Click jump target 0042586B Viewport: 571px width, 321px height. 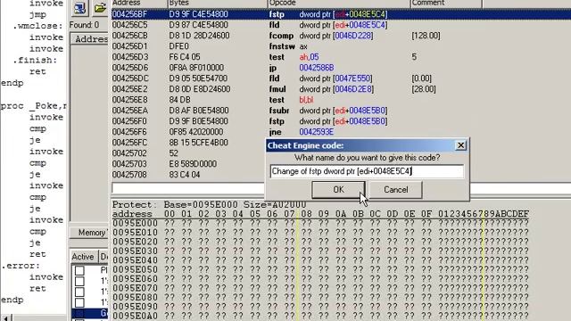[x=317, y=68]
